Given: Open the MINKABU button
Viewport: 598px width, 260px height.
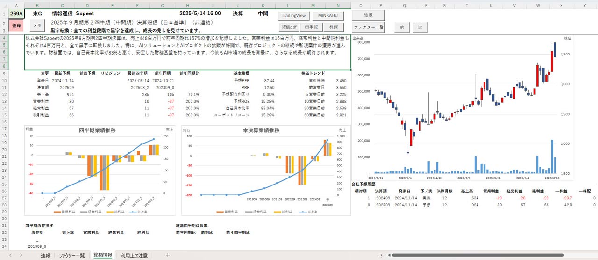Looking at the screenshot, I should 328,15.
